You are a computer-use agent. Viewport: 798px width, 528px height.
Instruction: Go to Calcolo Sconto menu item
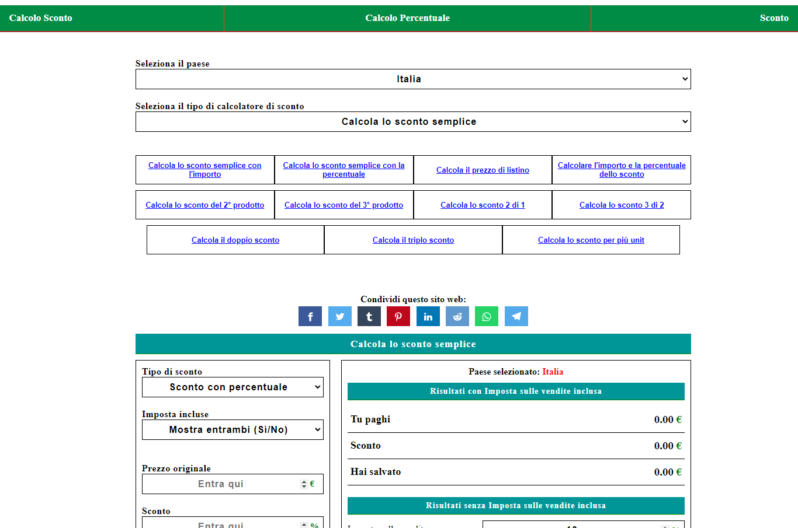click(41, 18)
